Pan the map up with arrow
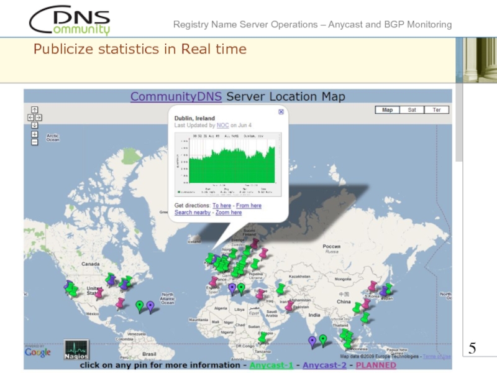 coord(34,110)
